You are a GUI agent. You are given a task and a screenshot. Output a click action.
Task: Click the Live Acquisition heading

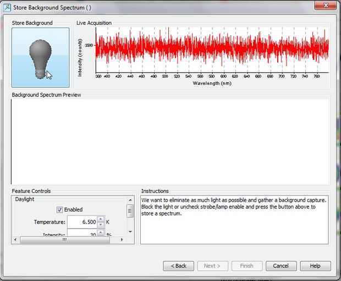[x=94, y=23]
